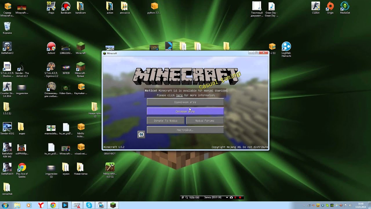Select the action folder on desktop
Image resolution: width=371 pixels, height=209 pixels.
pyautogui.click(x=110, y=8)
